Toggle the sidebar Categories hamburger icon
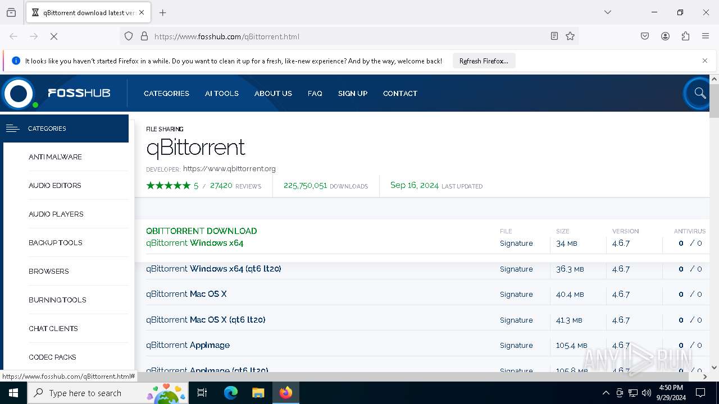The image size is (719, 404). coord(12,128)
